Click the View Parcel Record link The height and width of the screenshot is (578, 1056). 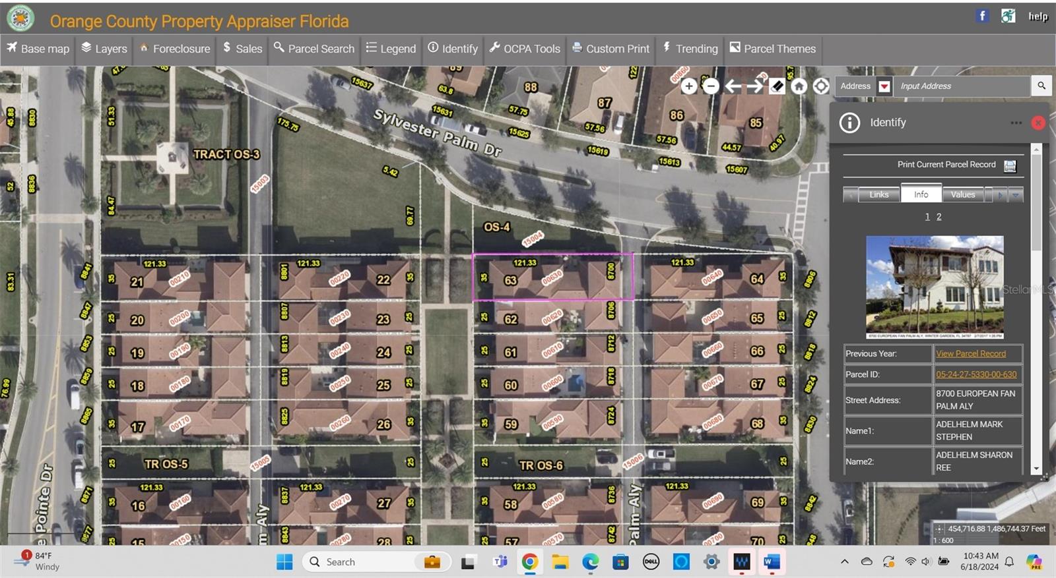tap(970, 354)
